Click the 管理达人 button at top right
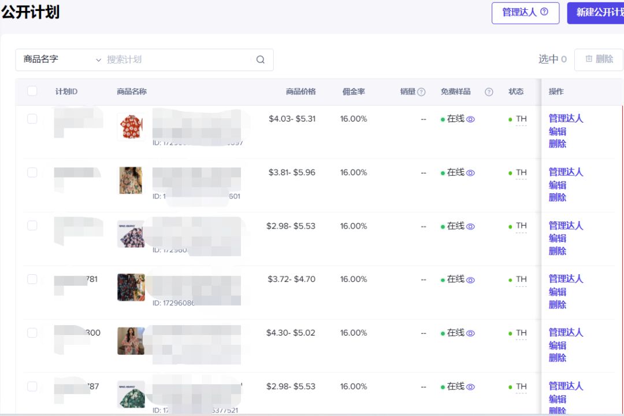Image resolution: width=624 pixels, height=416 pixels. (522, 13)
